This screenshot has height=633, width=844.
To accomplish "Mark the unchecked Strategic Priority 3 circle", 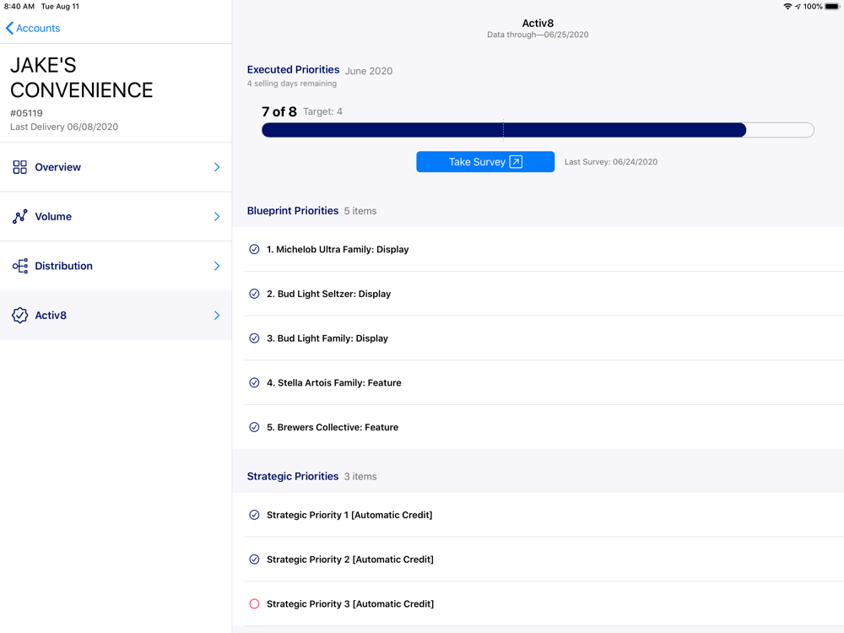I will click(254, 604).
